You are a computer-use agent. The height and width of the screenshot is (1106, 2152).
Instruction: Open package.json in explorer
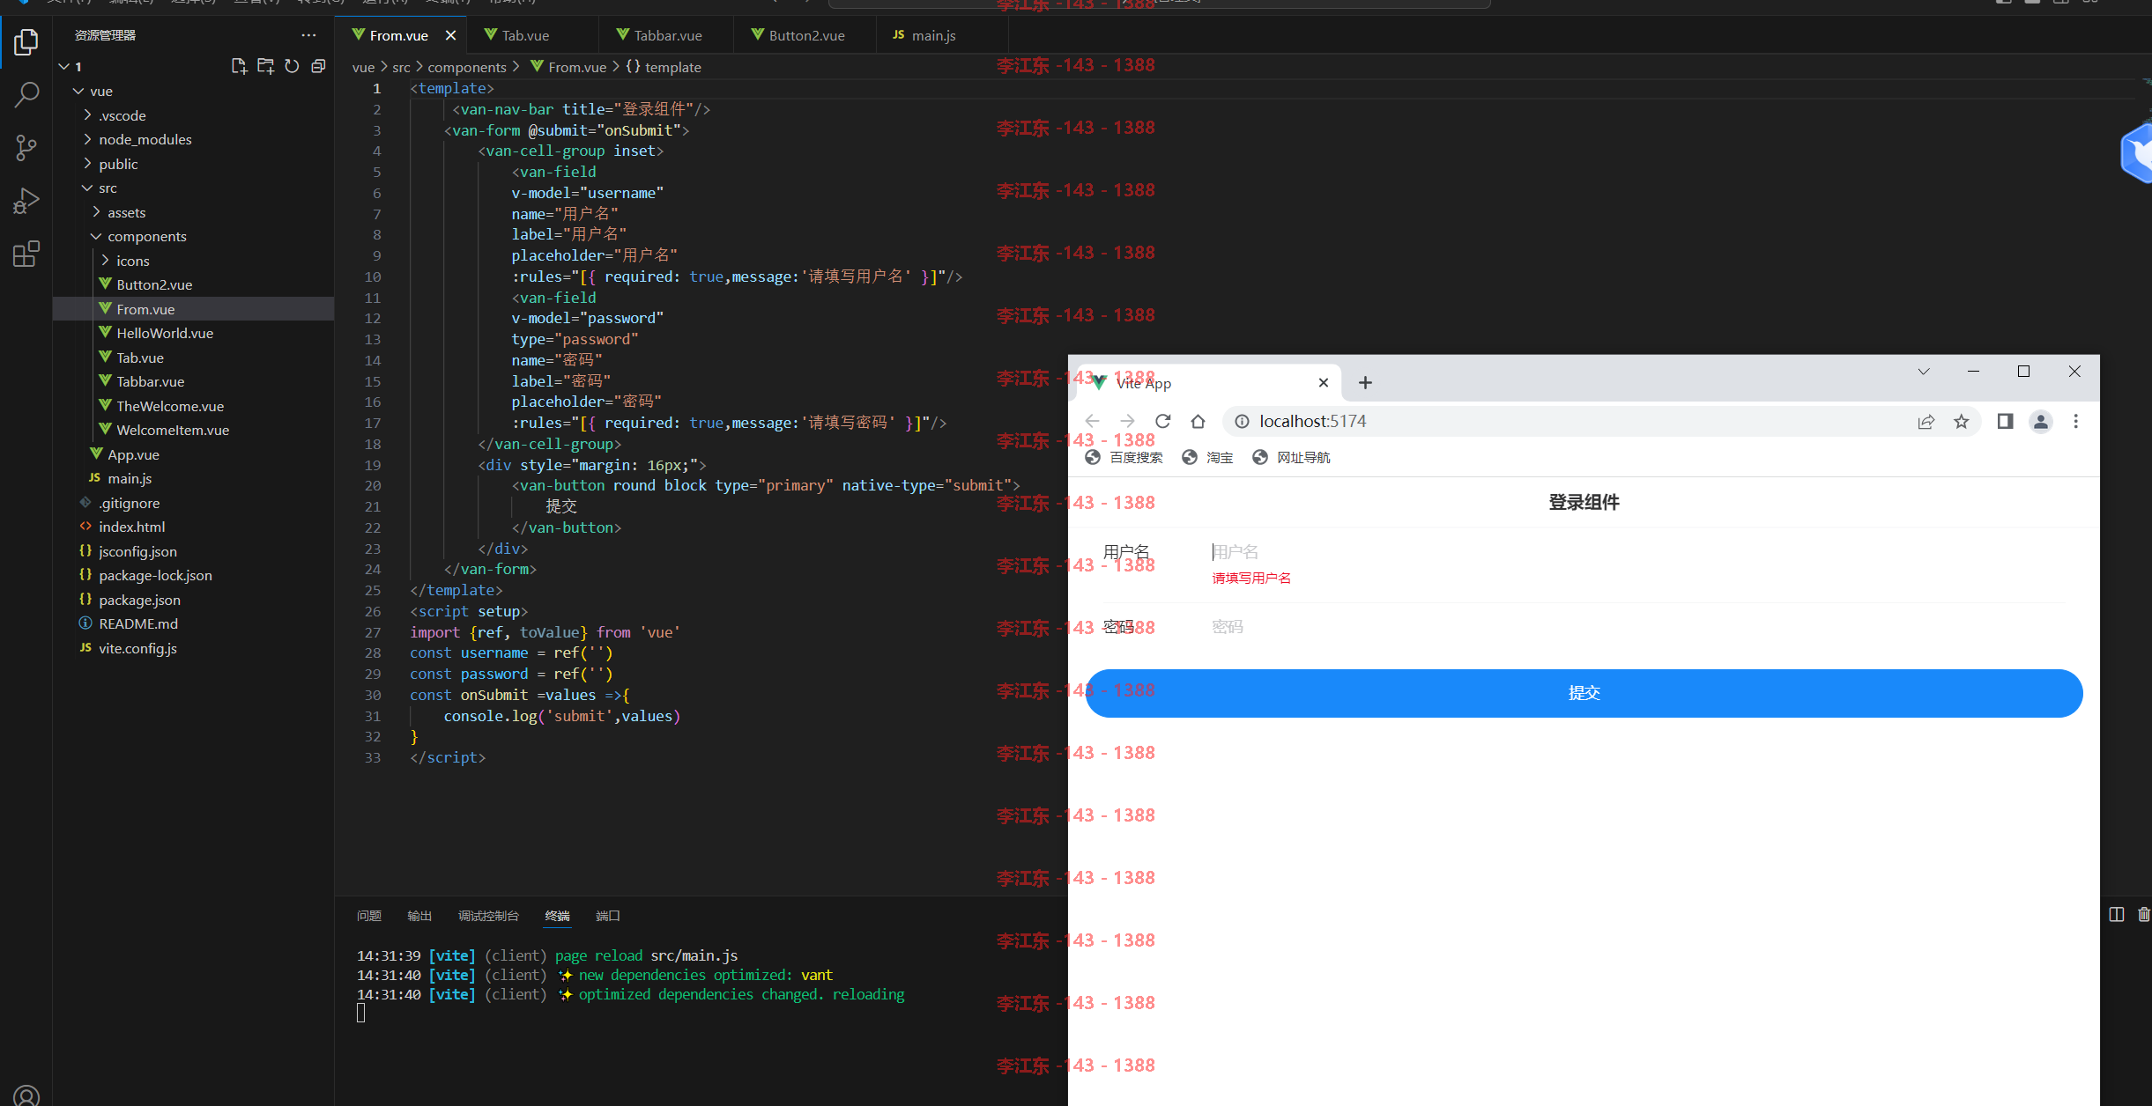tap(139, 600)
